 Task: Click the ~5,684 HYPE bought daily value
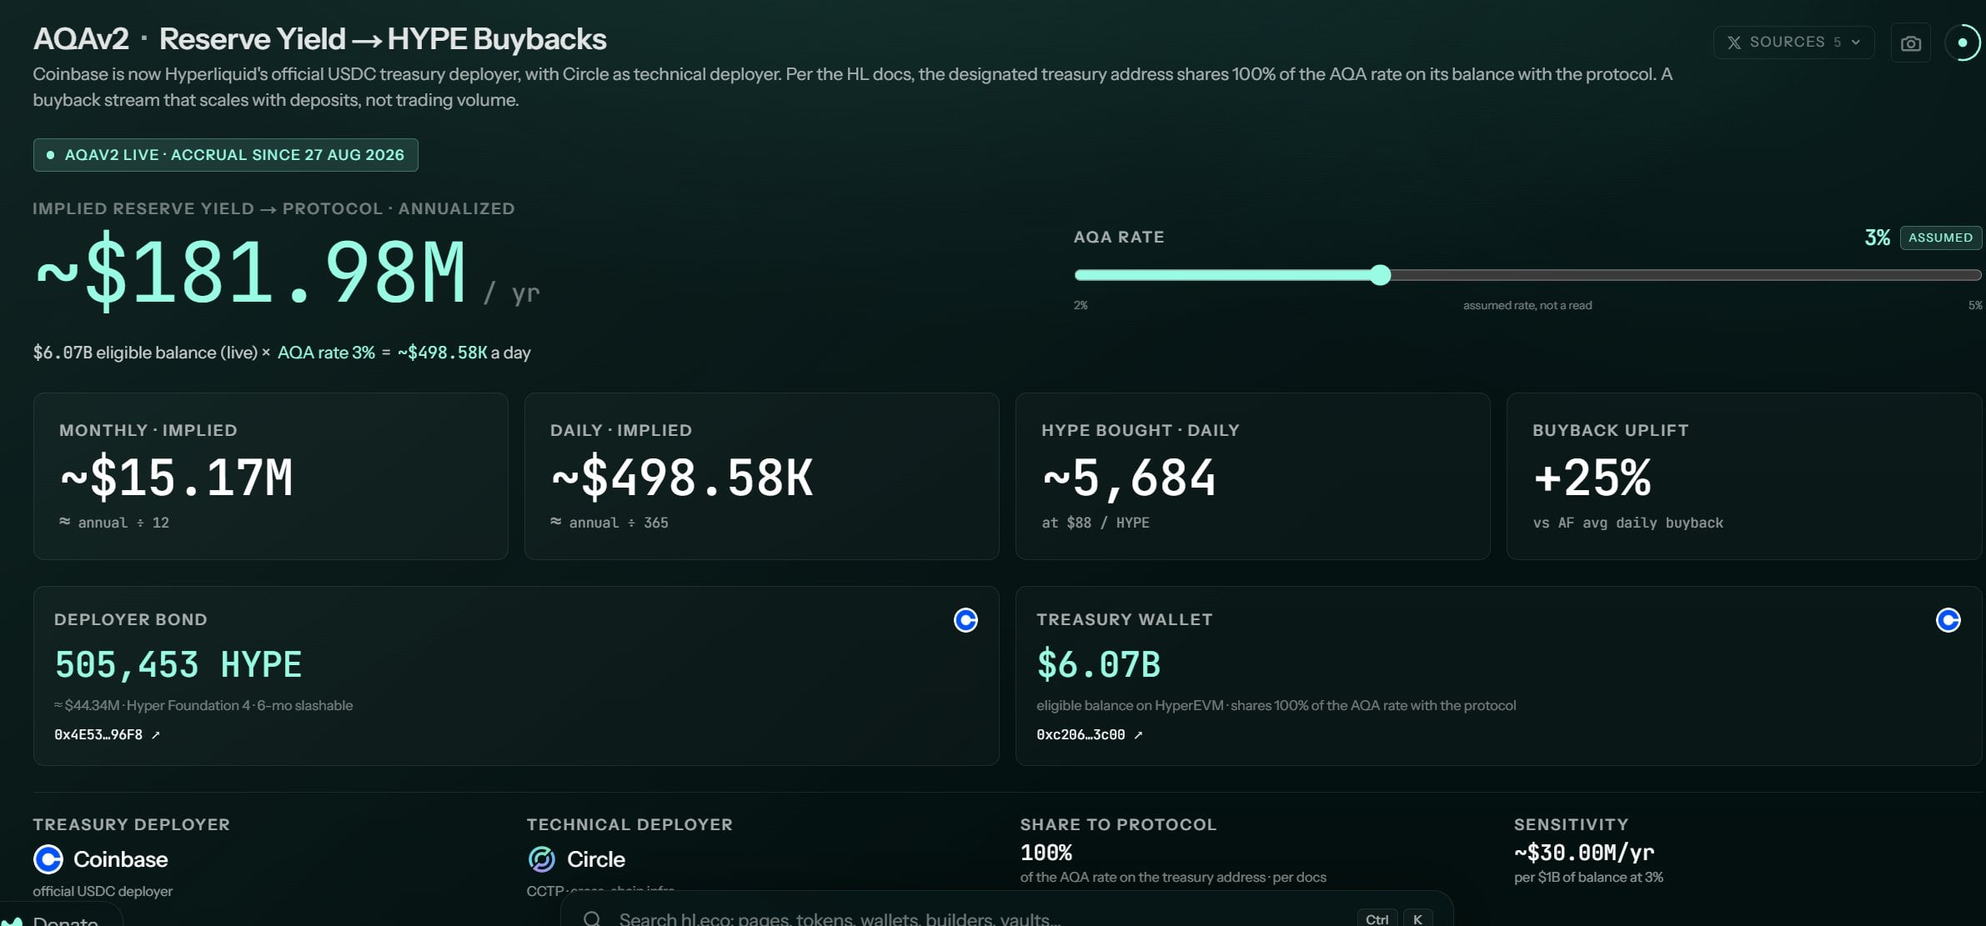pos(1129,478)
